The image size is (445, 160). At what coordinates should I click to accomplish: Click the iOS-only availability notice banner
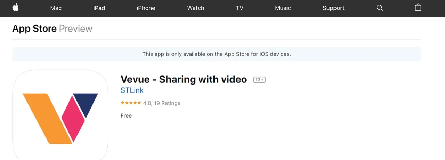tap(217, 54)
